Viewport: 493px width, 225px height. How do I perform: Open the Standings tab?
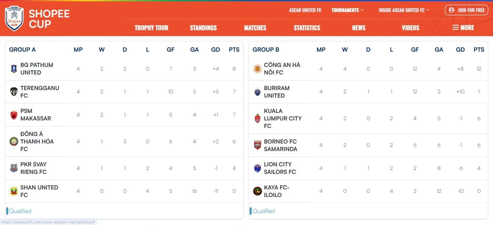(203, 28)
